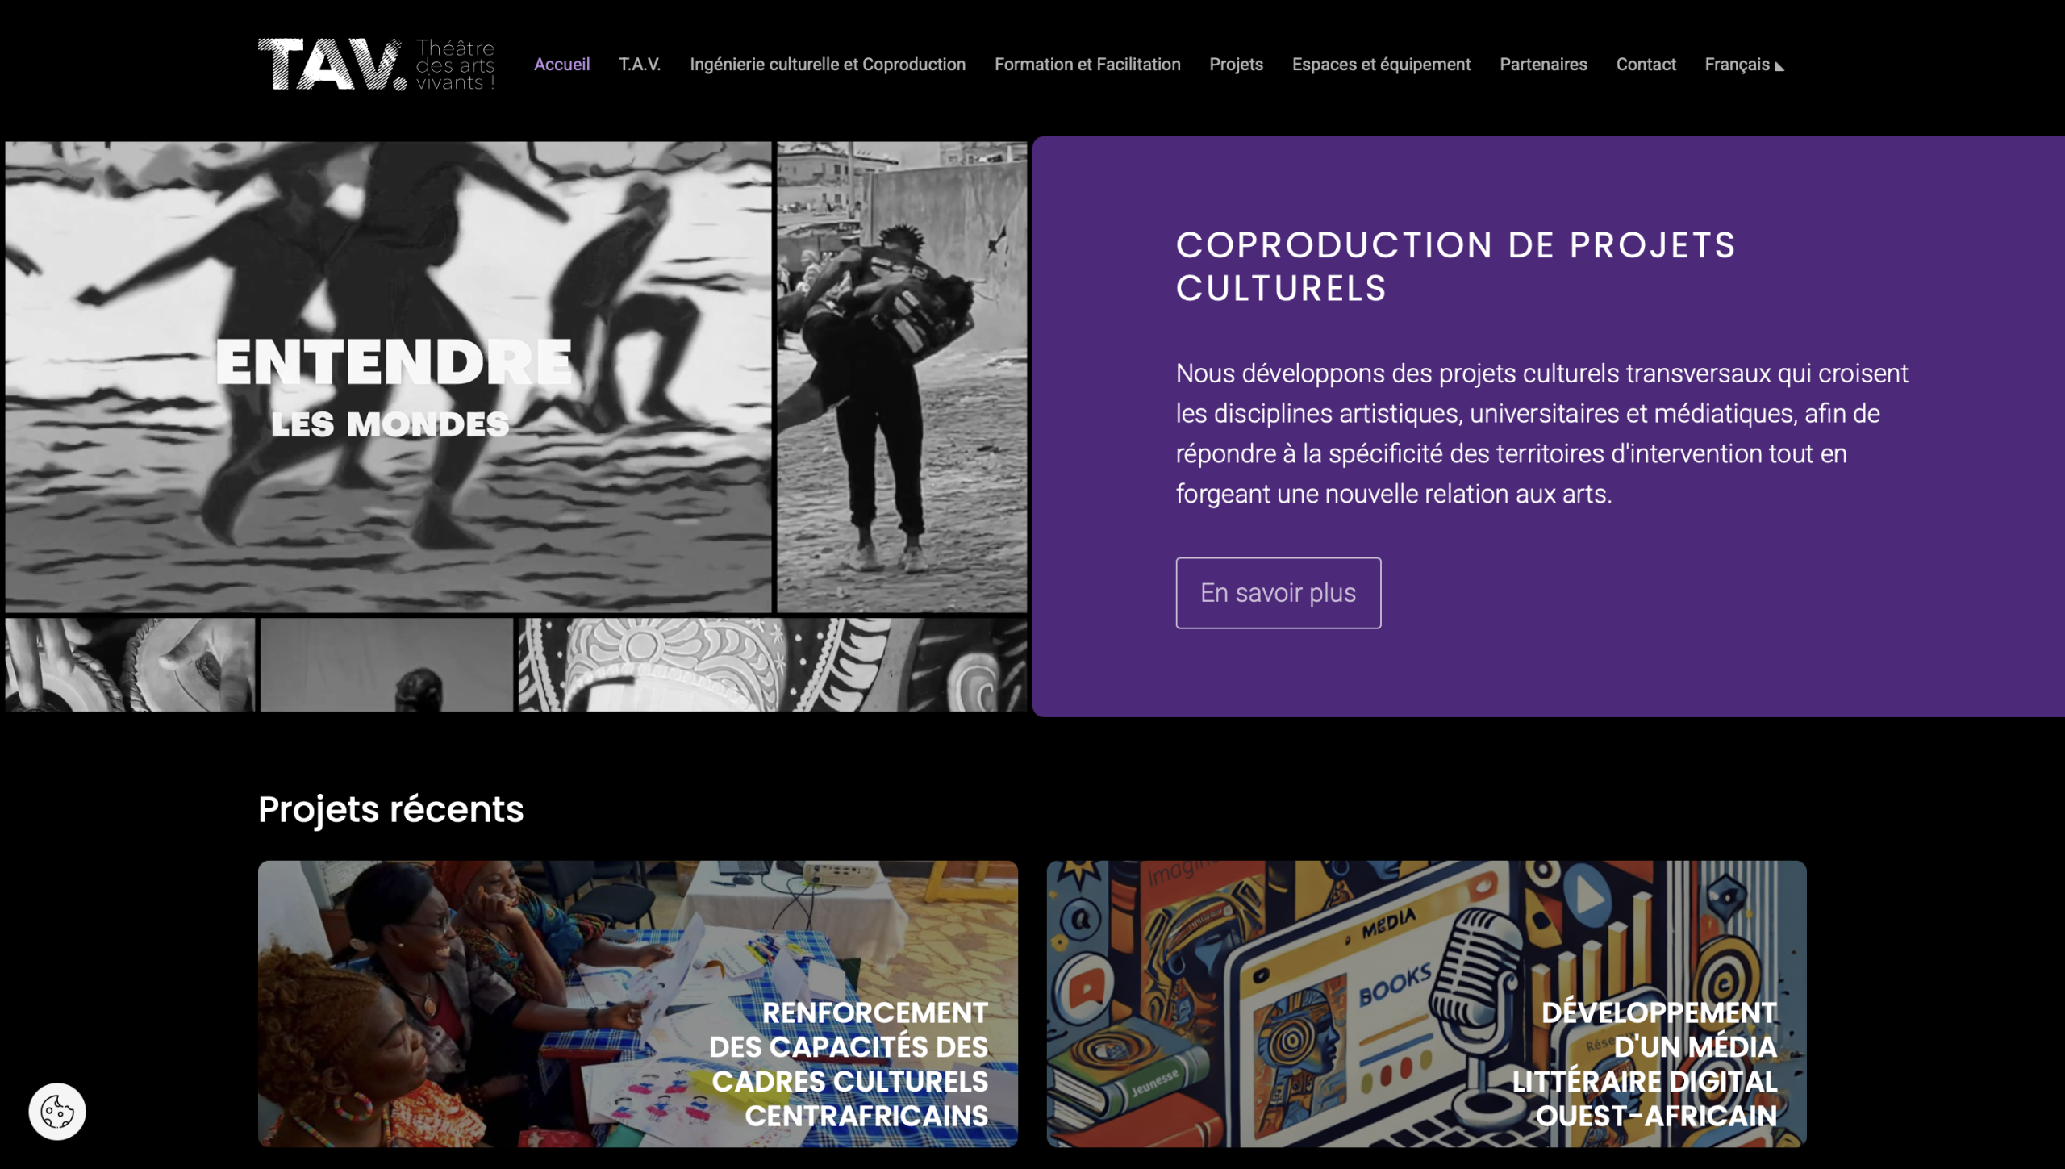Click the patterned mask artwork thumbnail
2065x1169 pixels.
click(x=773, y=665)
